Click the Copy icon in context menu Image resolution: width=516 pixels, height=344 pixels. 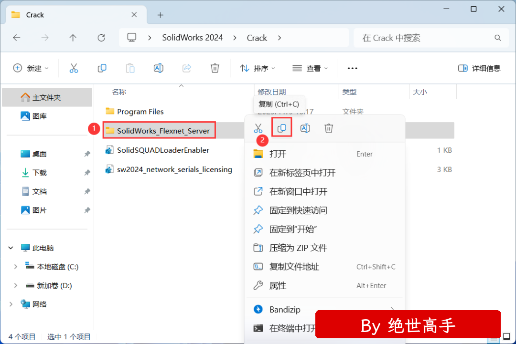(x=282, y=128)
